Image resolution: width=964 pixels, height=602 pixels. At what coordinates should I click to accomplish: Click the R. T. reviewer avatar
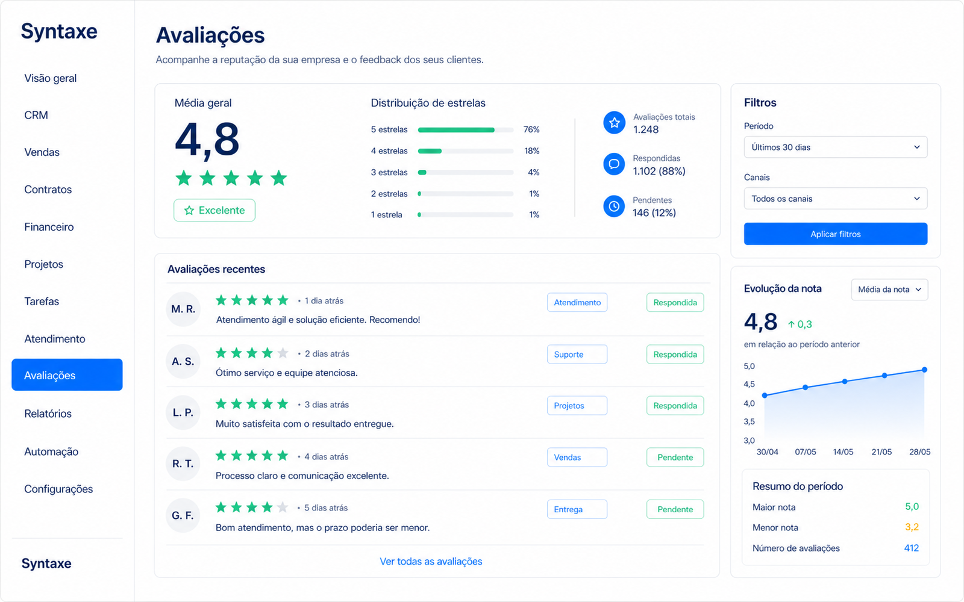tap(183, 464)
